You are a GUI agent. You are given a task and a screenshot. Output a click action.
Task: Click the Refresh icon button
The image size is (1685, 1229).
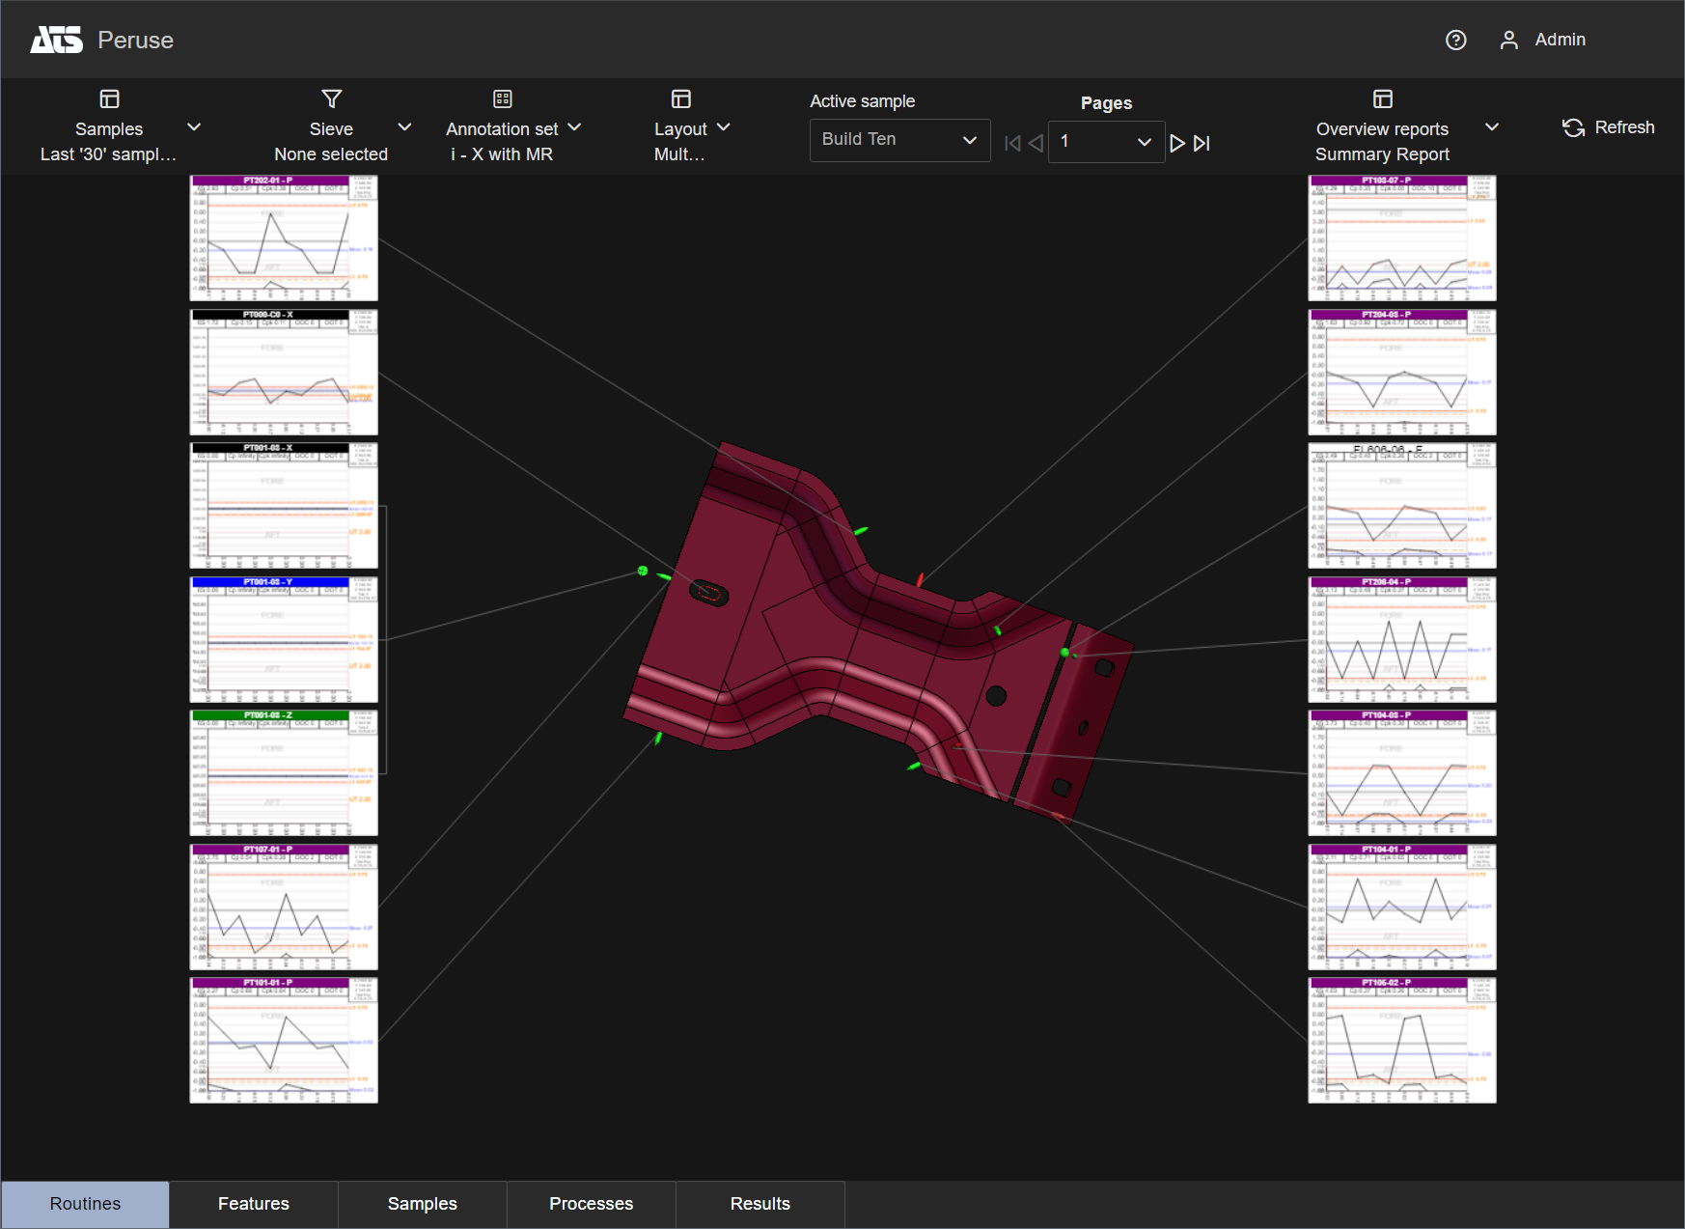click(1573, 127)
